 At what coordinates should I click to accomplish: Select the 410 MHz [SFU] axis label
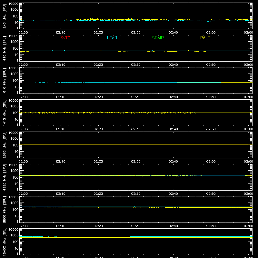(x=4, y=48)
